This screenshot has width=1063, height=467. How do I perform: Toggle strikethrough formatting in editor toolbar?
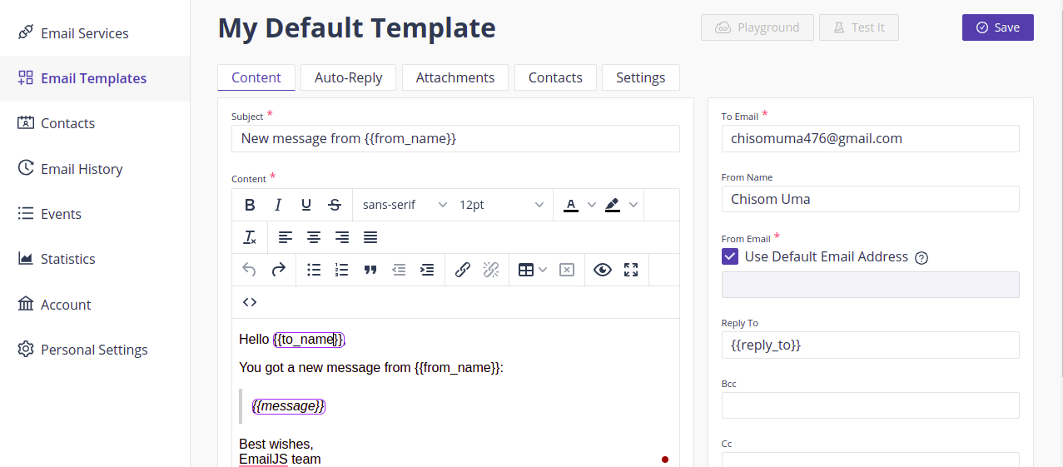coord(335,205)
